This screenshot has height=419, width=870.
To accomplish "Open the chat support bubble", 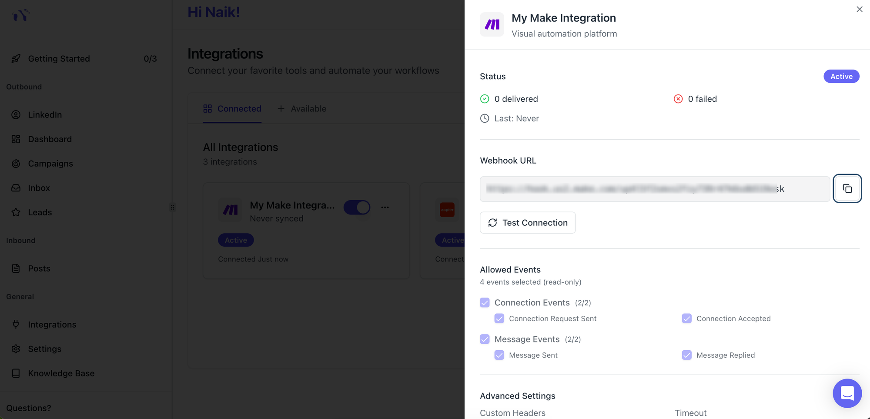I will tap(847, 393).
